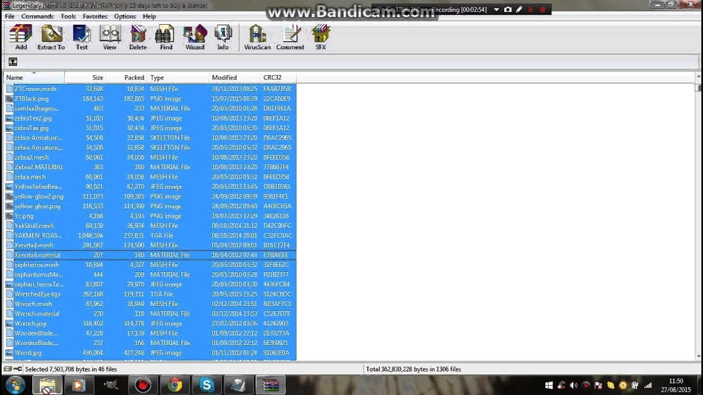Viewport: 703px width, 395px height.
Task: Go up one folder level
Action: pyautogui.click(x=13, y=62)
